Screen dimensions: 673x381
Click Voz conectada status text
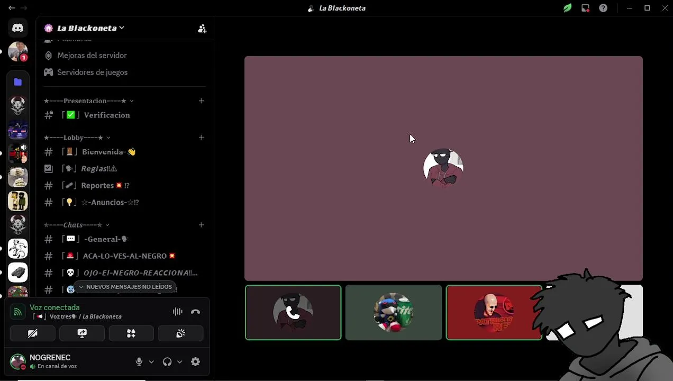click(x=54, y=307)
